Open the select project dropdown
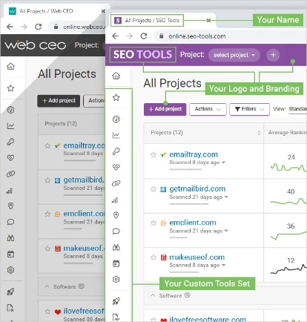The width and height of the screenshot is (307, 322). click(x=234, y=55)
